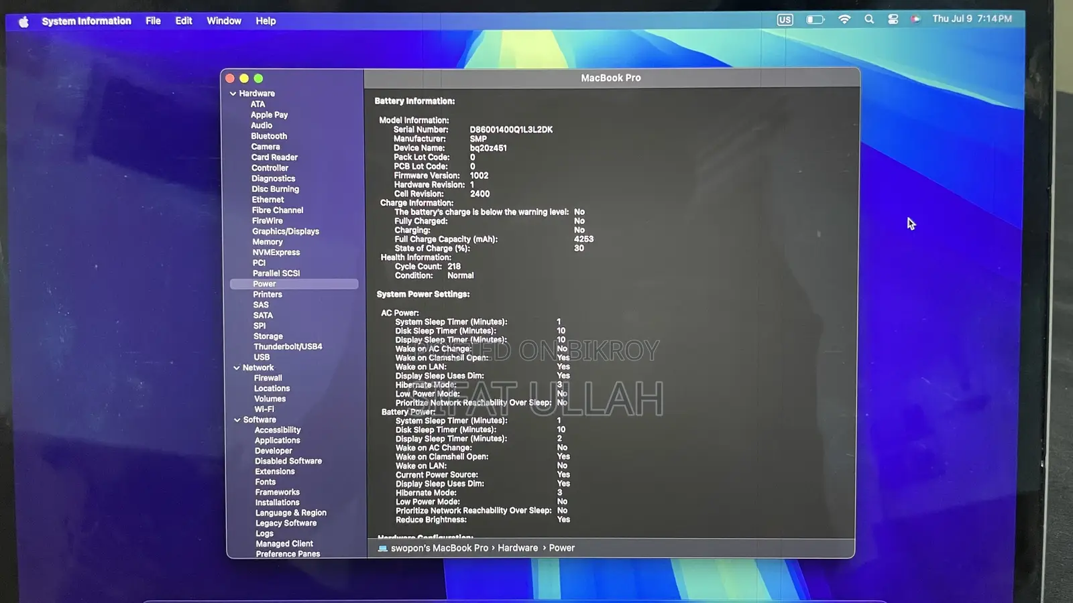Screen dimensions: 1073x603
Task: Select Camera in the sidebar
Action: 266,147
